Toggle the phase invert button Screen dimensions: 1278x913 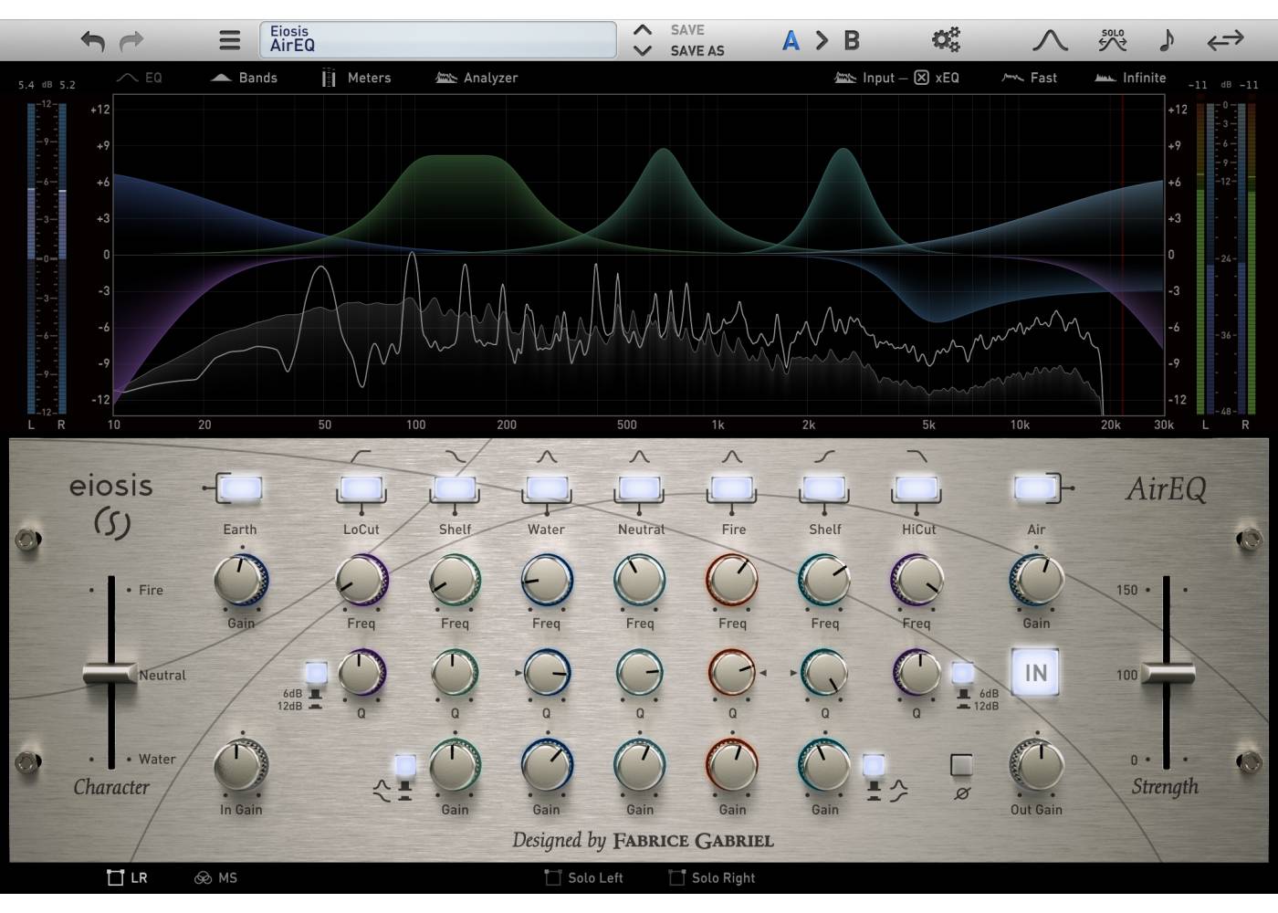coord(961,765)
